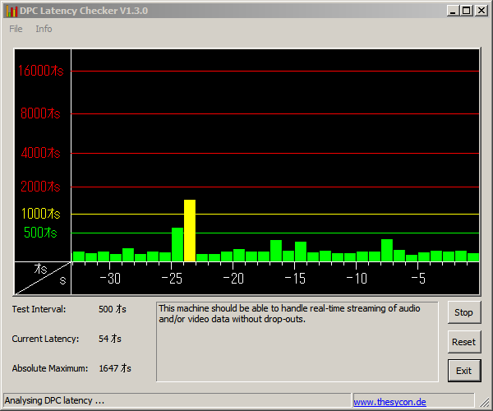The height and width of the screenshot is (411, 493).
Task: Minimize the DPC Latency Checker window
Action: 453,11
